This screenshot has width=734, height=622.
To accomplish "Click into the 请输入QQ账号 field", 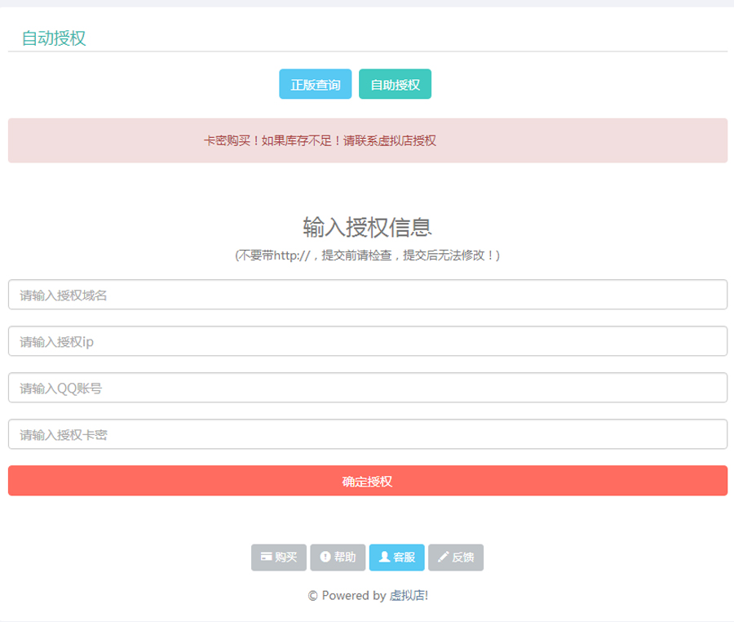I will pyautogui.click(x=367, y=388).
